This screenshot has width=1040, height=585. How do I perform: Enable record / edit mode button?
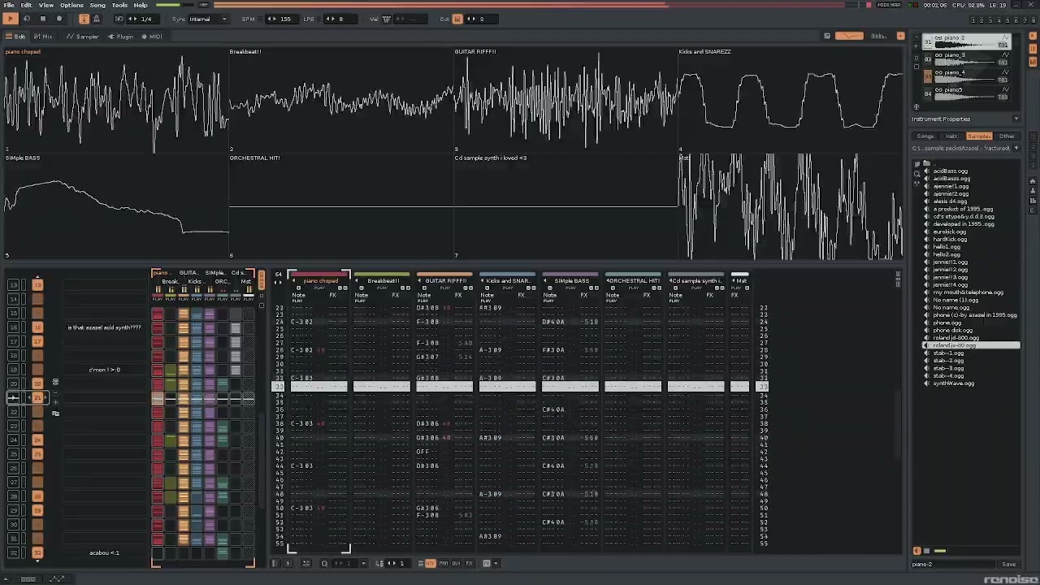(58, 19)
